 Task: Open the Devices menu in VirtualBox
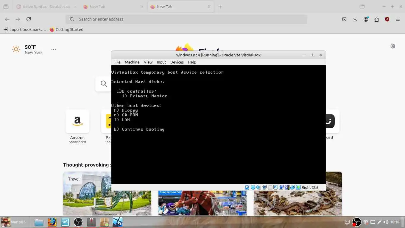click(x=177, y=62)
